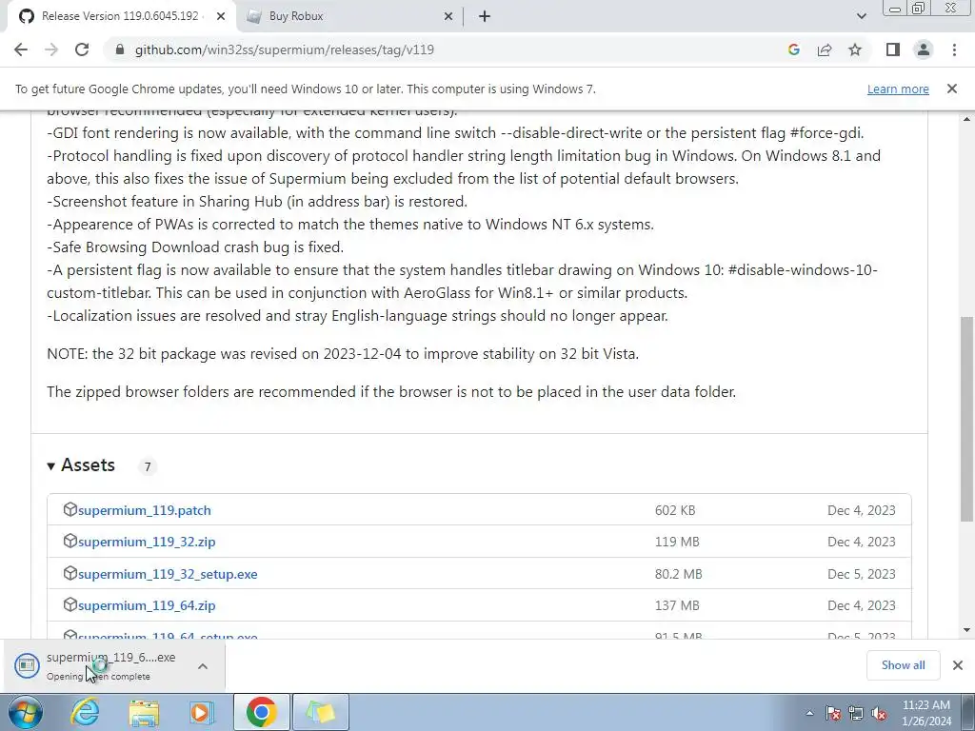Click the forward navigation arrow
Screen dimensions: 975x731
[x=51, y=49]
